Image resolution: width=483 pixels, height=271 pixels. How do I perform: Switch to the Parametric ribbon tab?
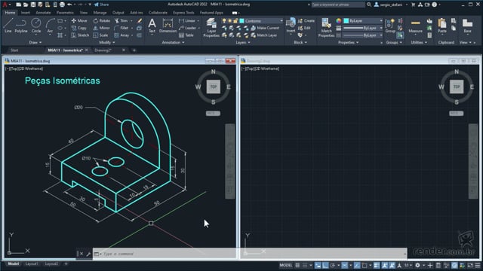coord(65,13)
